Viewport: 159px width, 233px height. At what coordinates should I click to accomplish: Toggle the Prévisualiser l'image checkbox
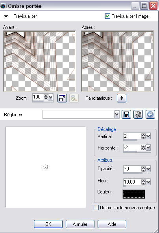(x=107, y=16)
